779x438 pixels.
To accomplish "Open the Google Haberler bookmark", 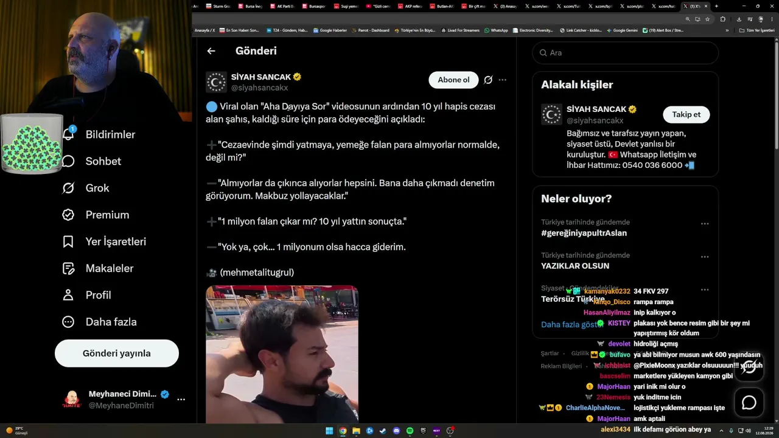I will click(x=330, y=30).
